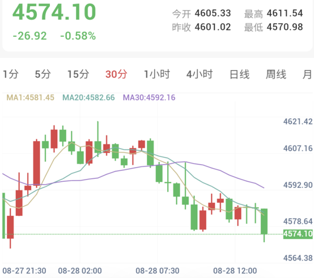Open the 4小时 chart interval
This screenshot has width=314, height=278.
[x=200, y=74]
